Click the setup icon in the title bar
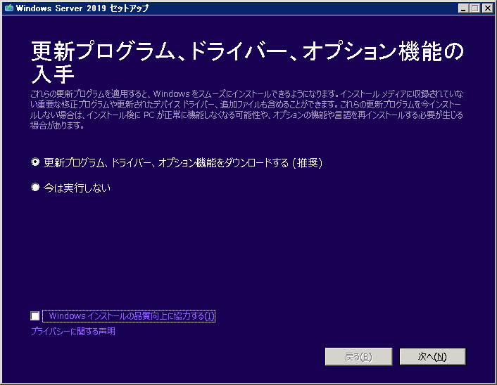The height and width of the screenshot is (385, 497). 9,8
